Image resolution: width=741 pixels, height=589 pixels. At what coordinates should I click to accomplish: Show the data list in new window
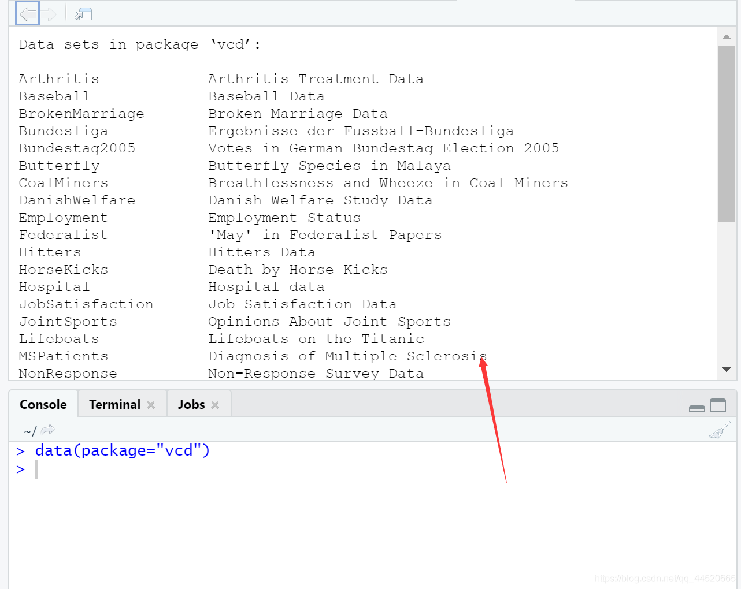(83, 14)
